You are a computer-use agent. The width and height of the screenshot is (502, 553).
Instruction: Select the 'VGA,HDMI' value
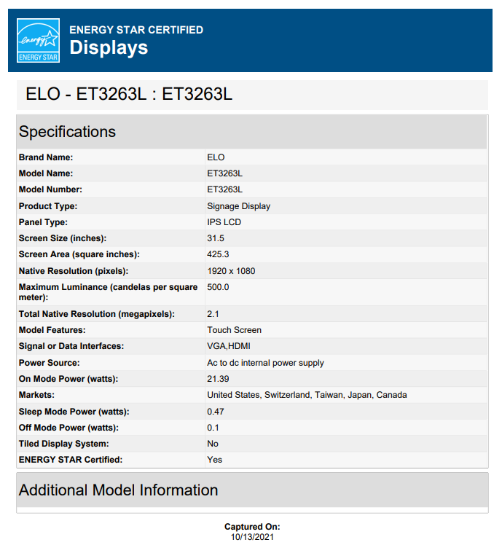pos(229,346)
